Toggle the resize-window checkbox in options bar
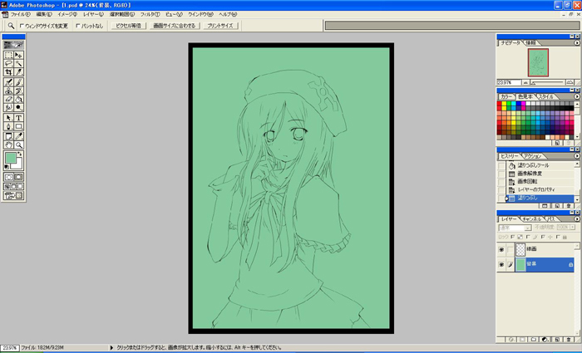The image size is (582, 353). tap(22, 26)
